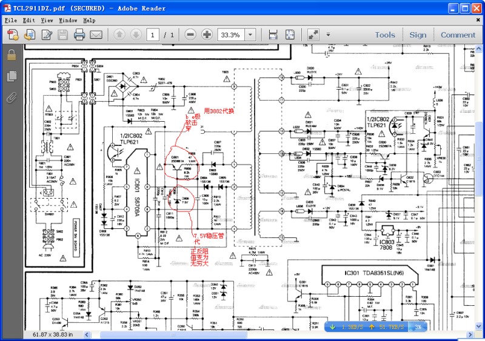Open the Comment pane
Viewport: 485px width, 341px height.
tap(458, 35)
